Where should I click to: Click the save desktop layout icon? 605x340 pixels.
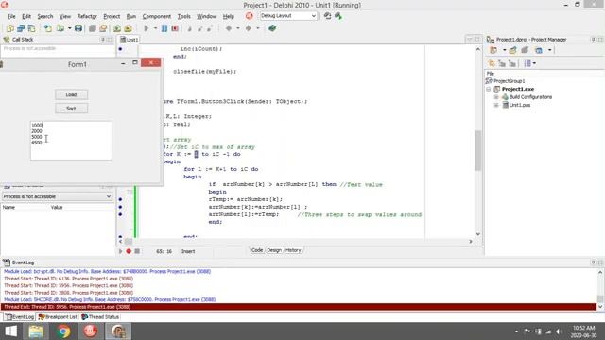tap(328, 16)
